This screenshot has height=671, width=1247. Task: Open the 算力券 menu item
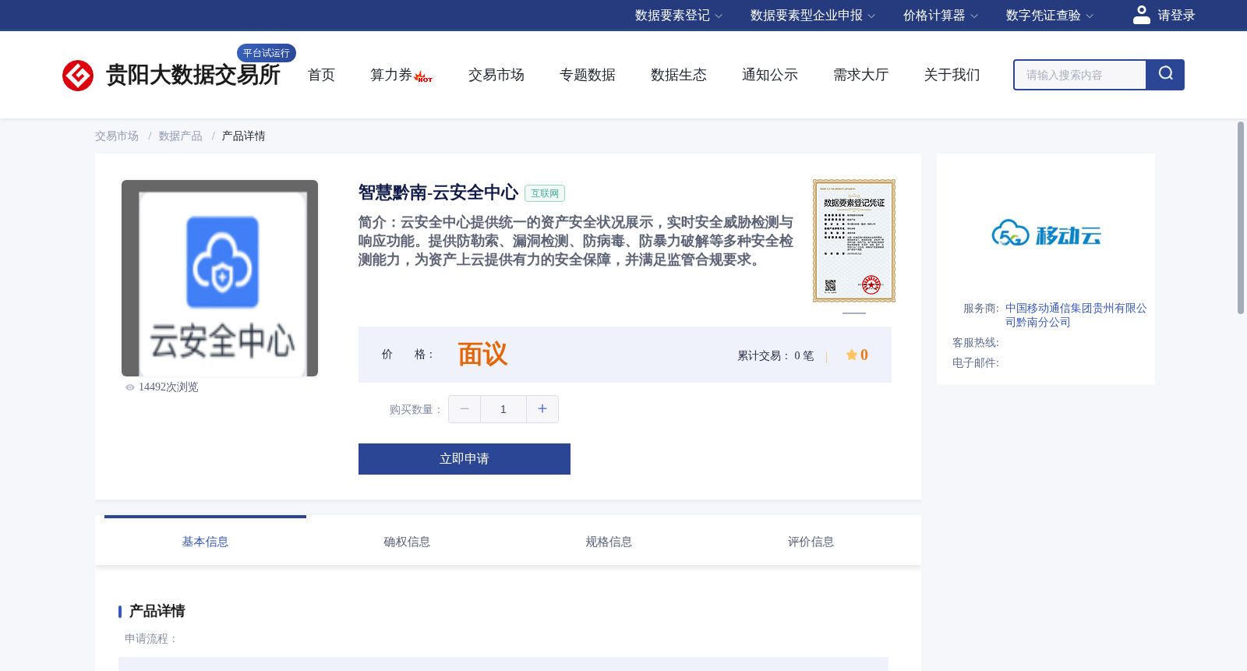pyautogui.click(x=391, y=75)
